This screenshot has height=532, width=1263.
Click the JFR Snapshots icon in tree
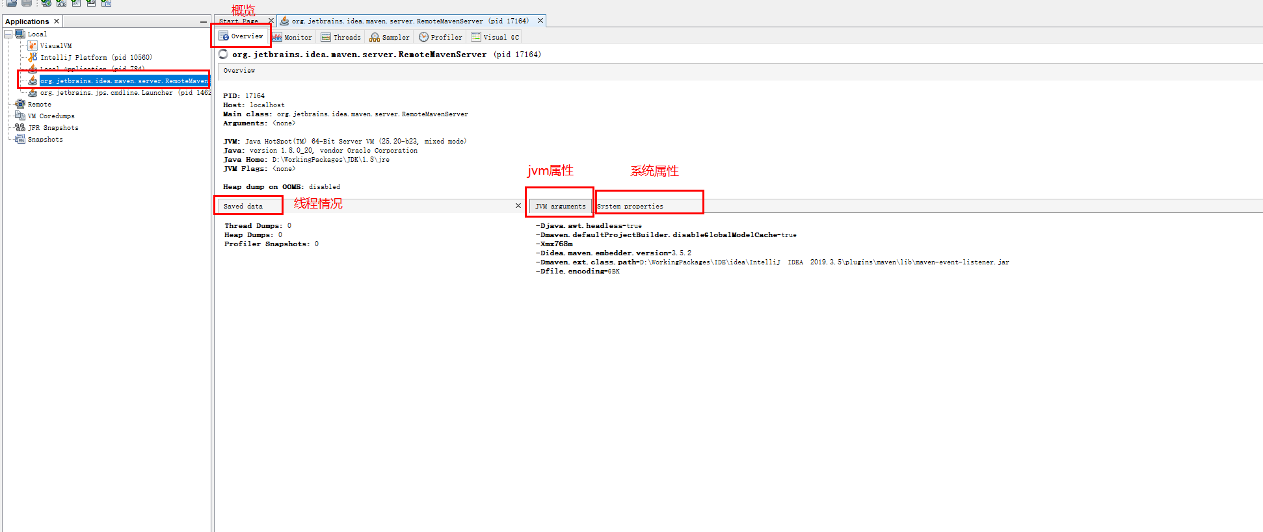click(x=20, y=127)
